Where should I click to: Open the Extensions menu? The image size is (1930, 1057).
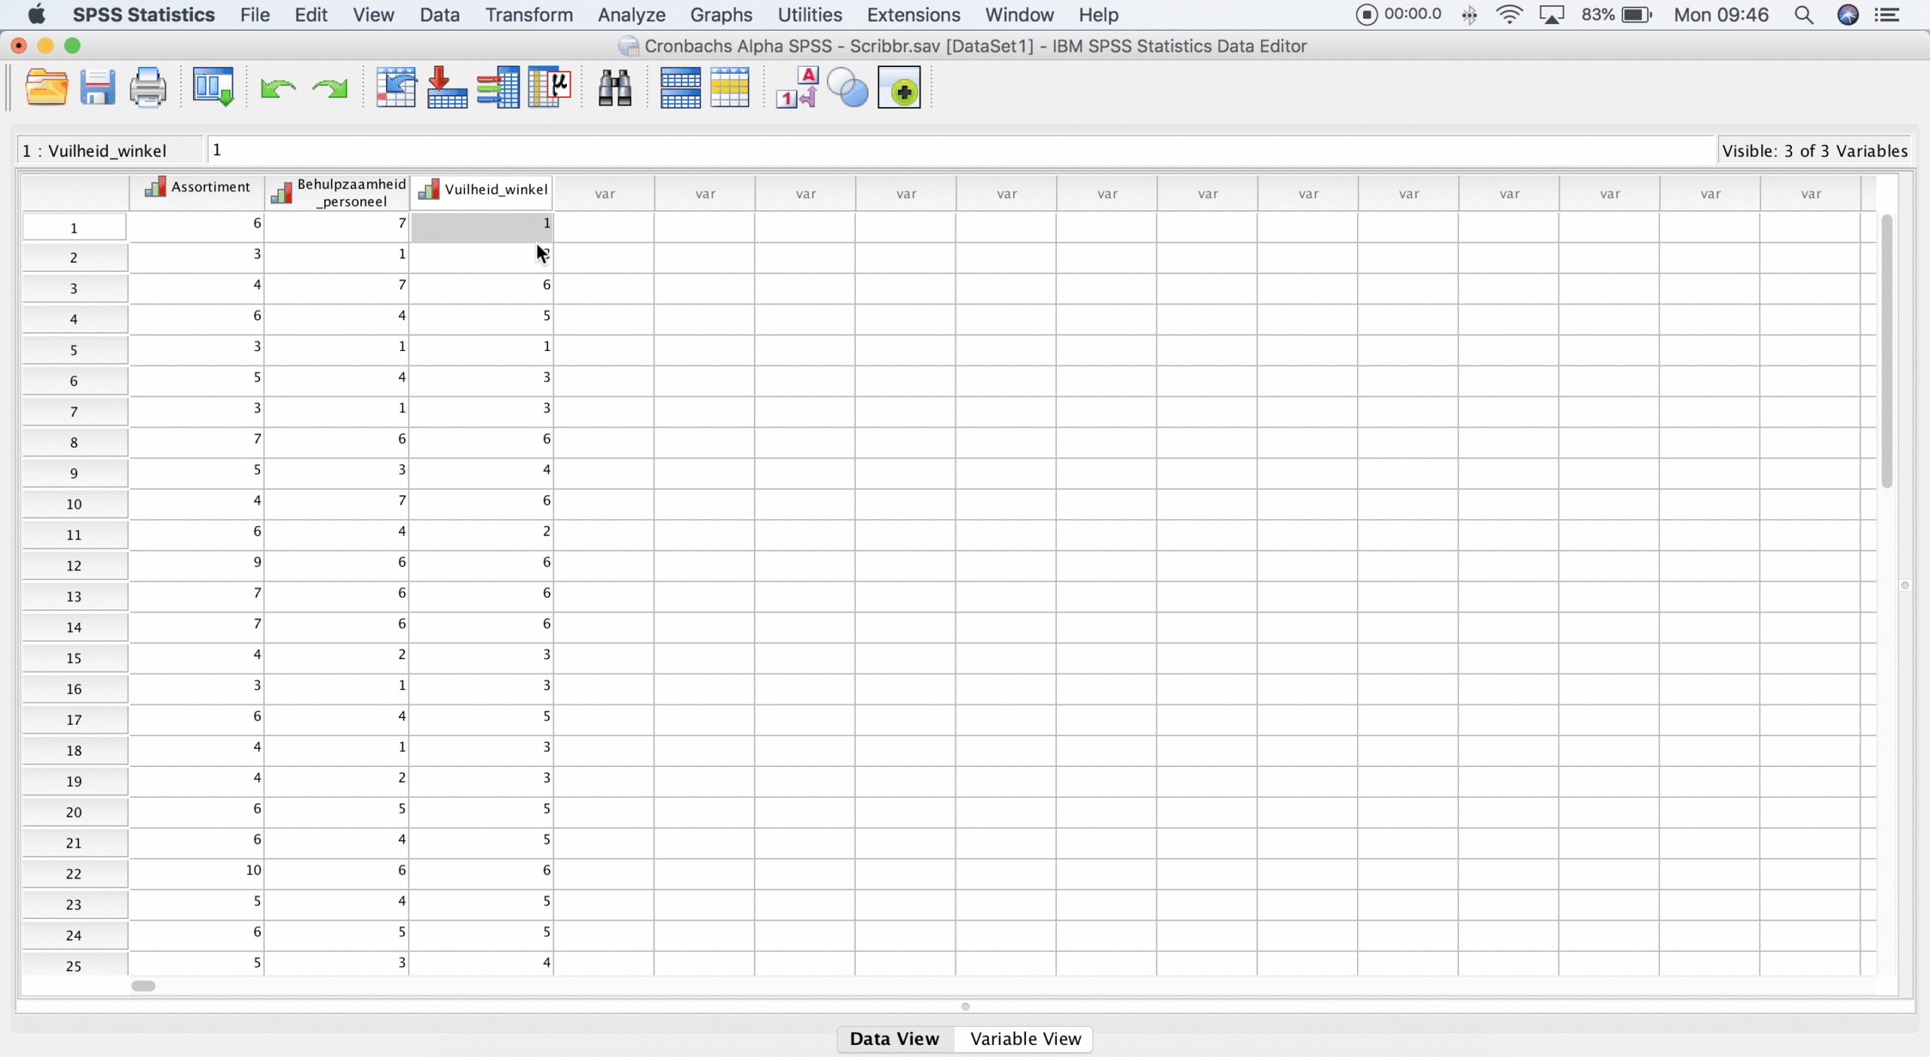913,15
